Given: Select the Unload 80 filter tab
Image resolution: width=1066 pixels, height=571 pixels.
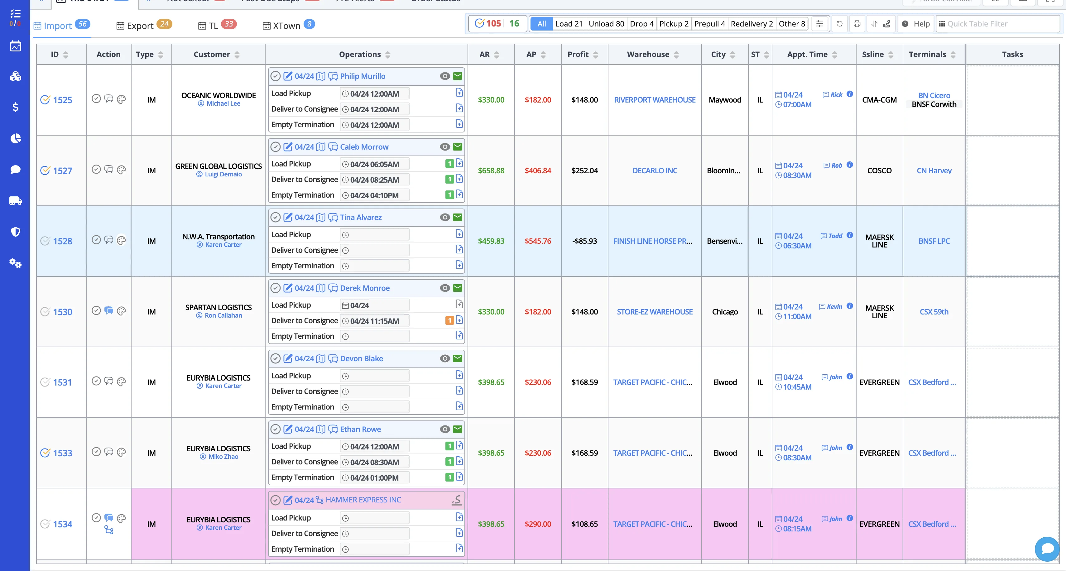Looking at the screenshot, I should (606, 24).
